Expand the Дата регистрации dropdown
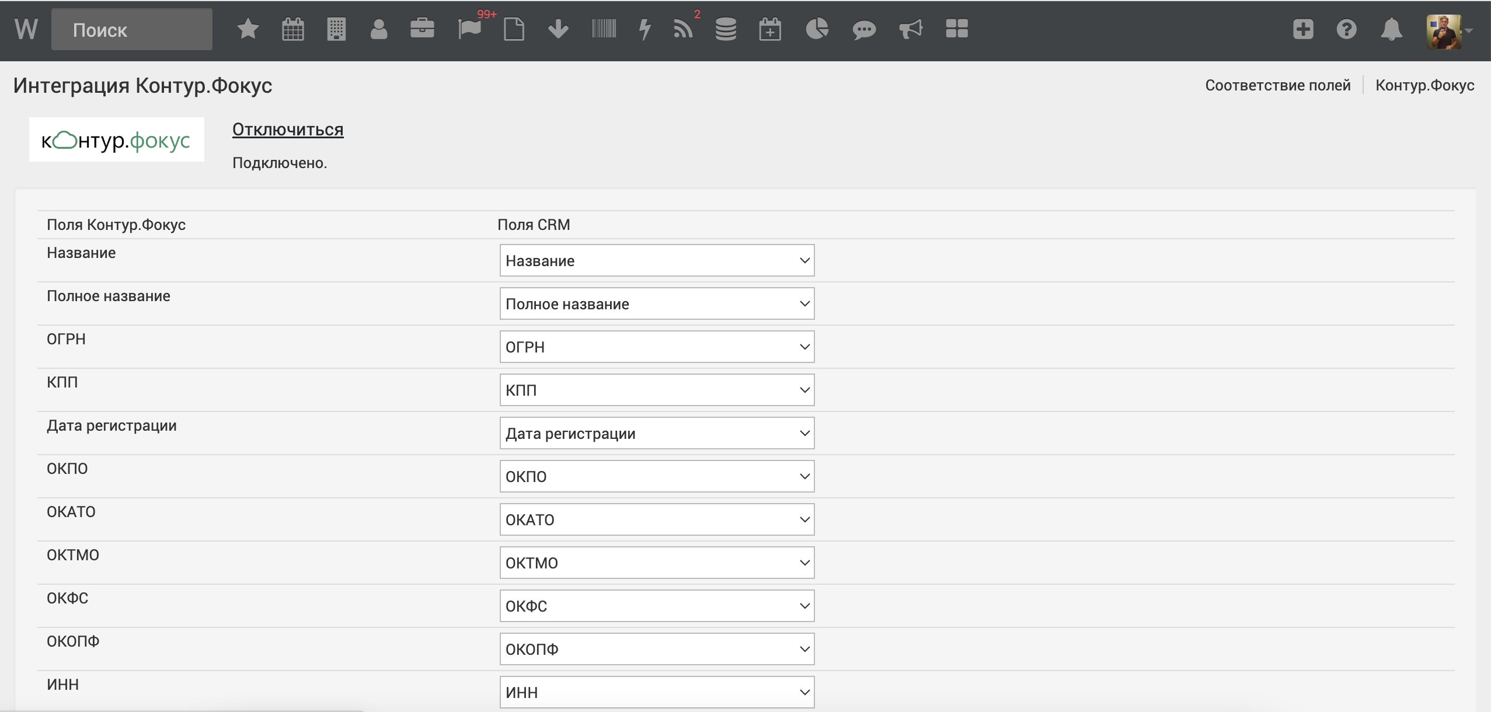 pos(657,433)
